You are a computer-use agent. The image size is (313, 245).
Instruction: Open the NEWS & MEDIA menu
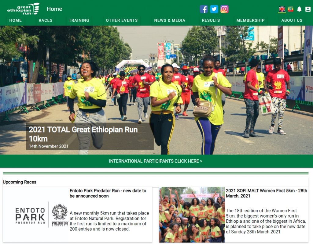[170, 20]
